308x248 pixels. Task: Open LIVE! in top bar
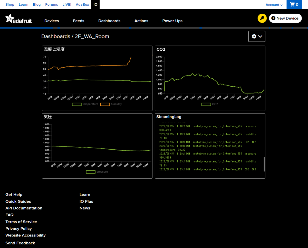tap(67, 4)
